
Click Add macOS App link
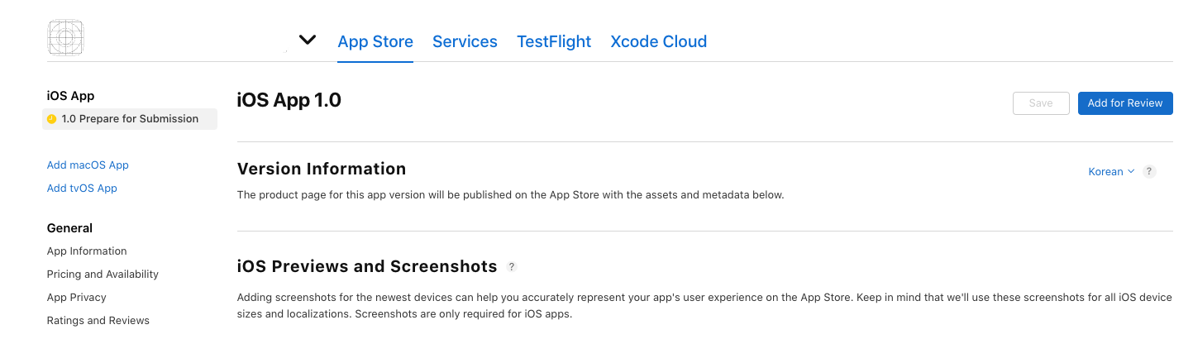click(88, 165)
